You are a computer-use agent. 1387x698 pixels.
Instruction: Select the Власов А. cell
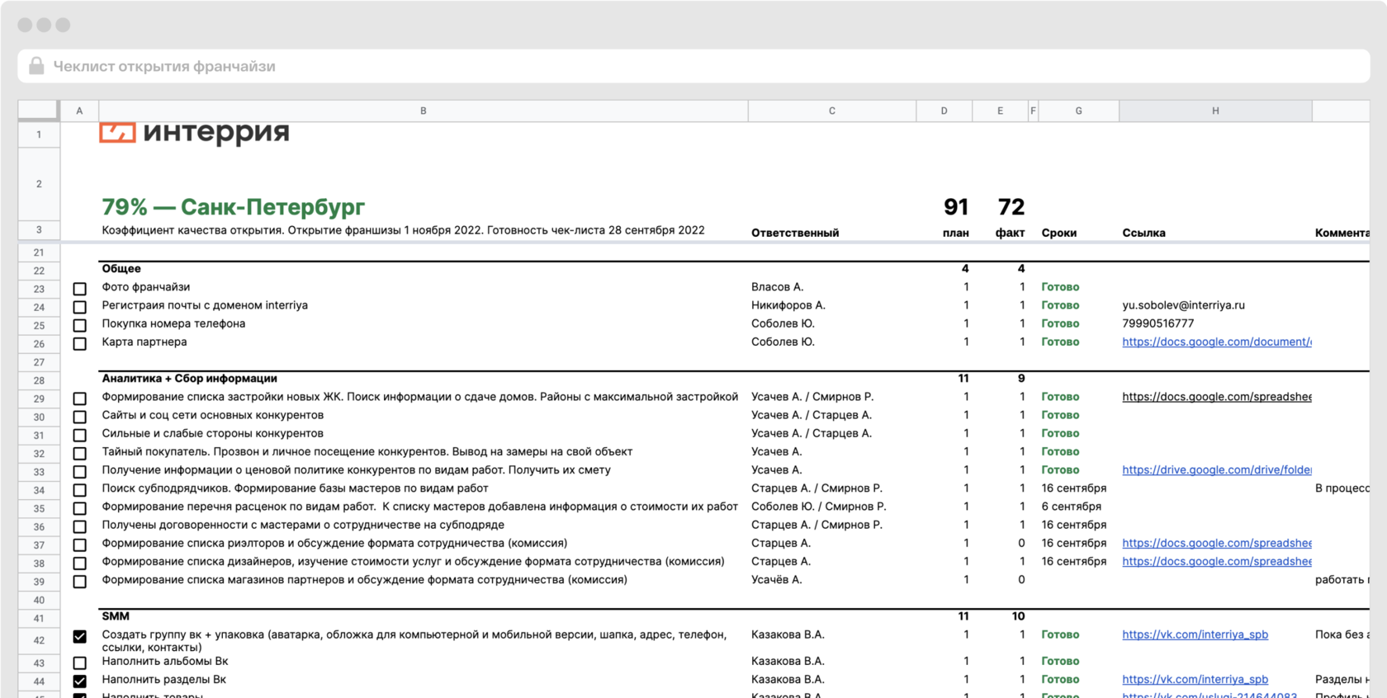pyautogui.click(x=777, y=287)
